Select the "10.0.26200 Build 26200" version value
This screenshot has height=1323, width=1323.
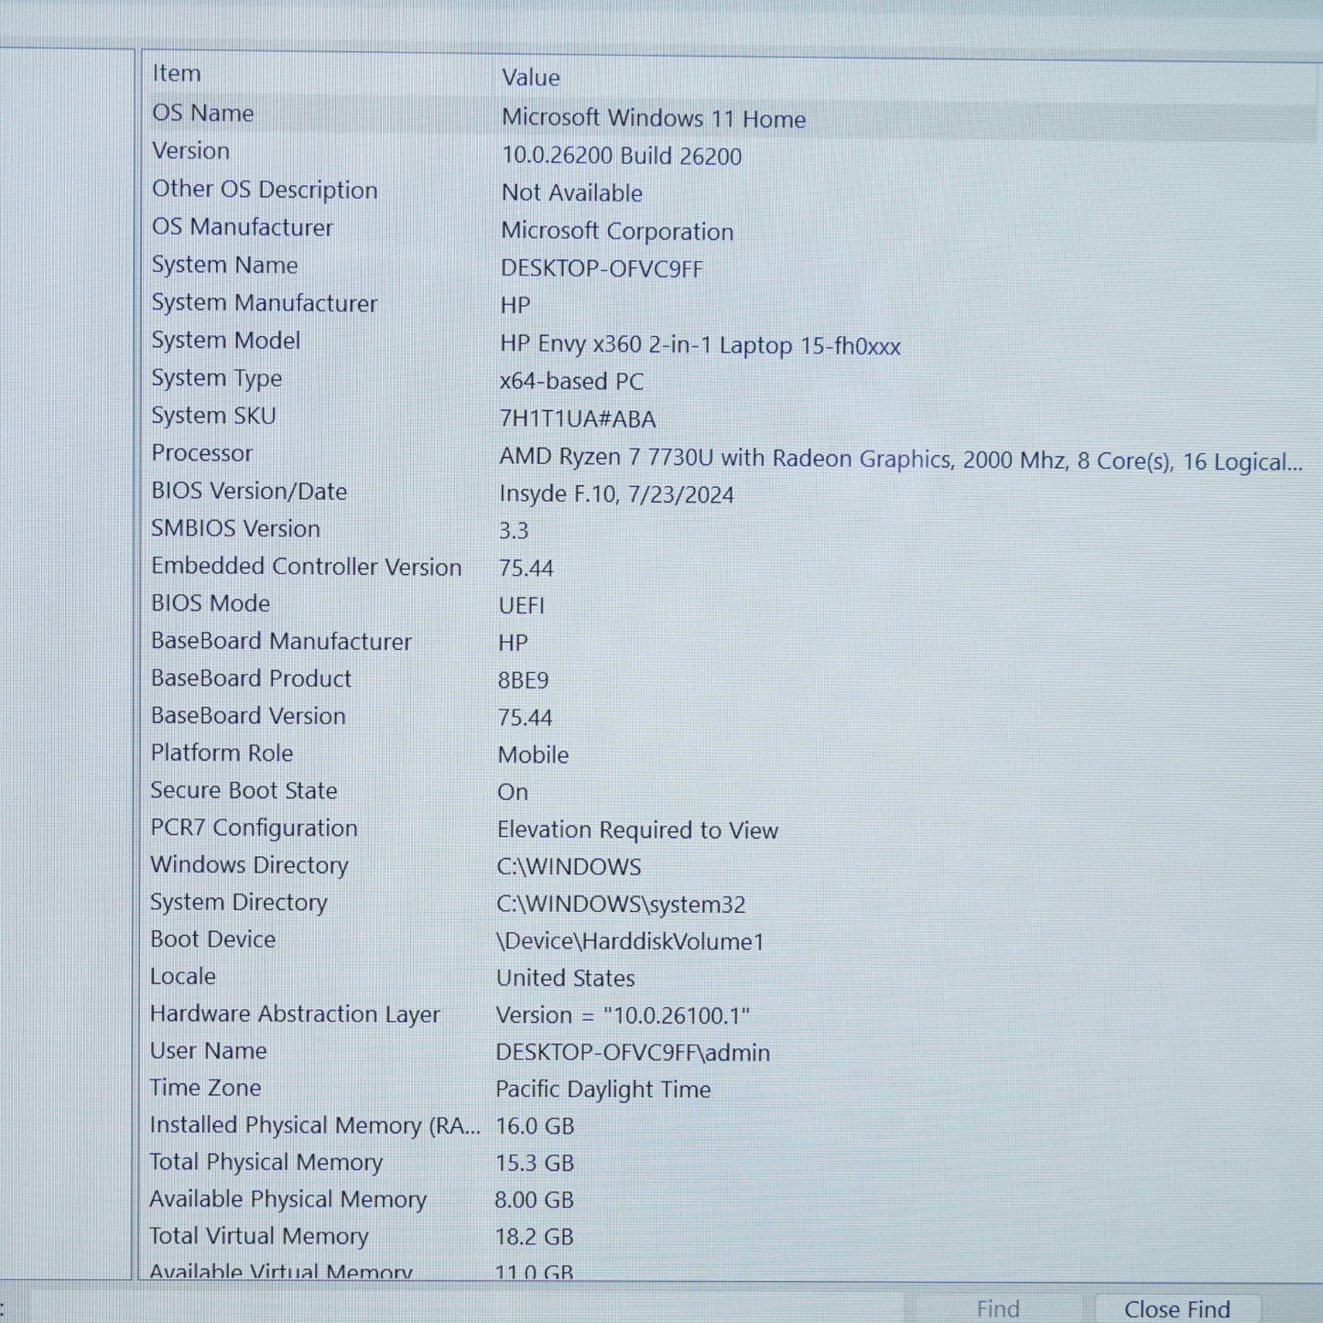(x=622, y=156)
